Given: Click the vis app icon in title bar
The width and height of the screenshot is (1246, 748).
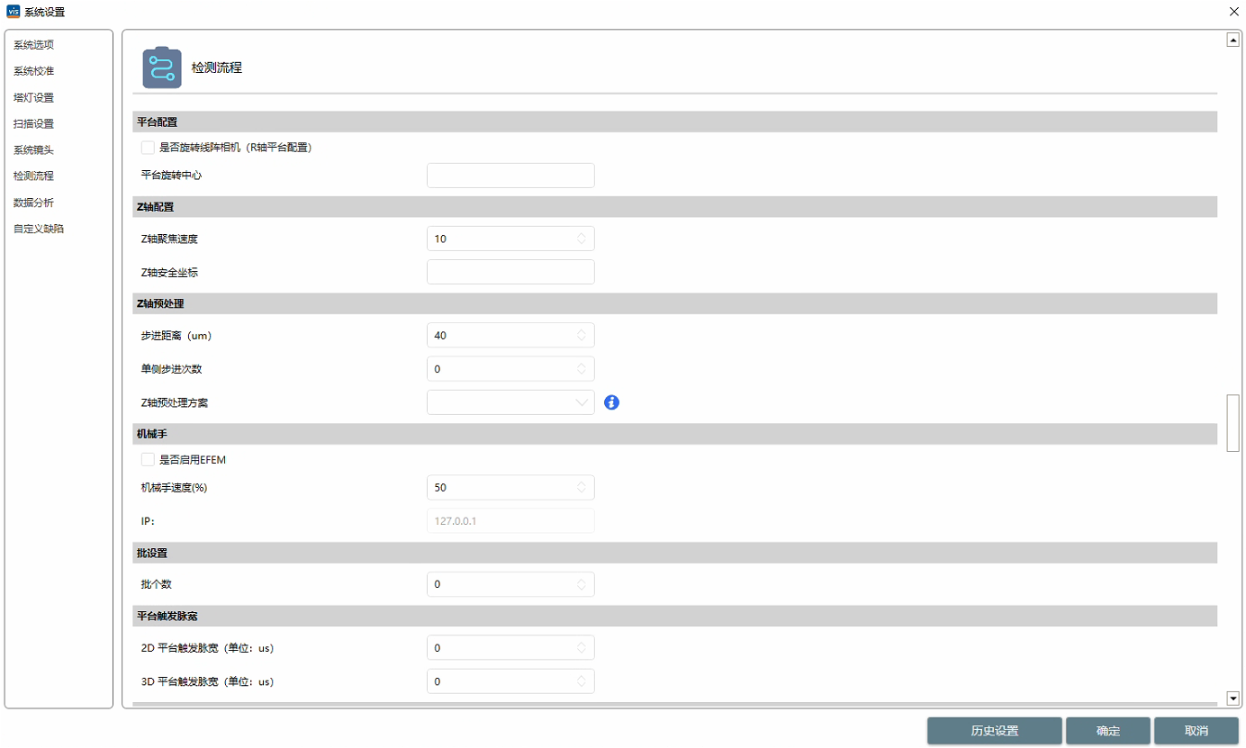Looking at the screenshot, I should 13,12.
